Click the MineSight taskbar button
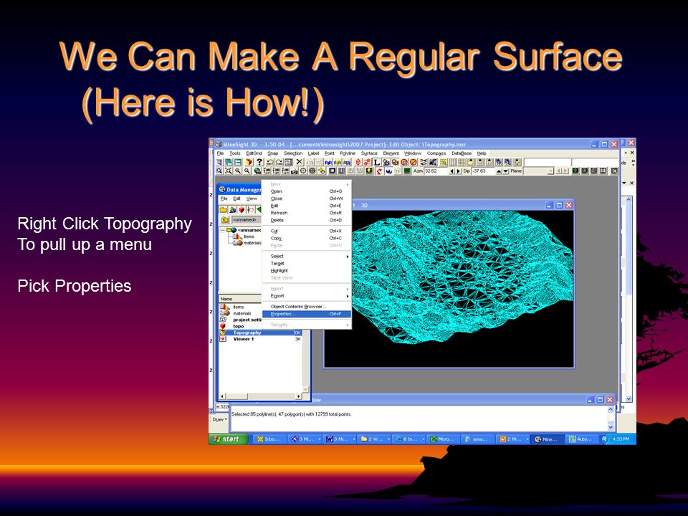 [546, 439]
